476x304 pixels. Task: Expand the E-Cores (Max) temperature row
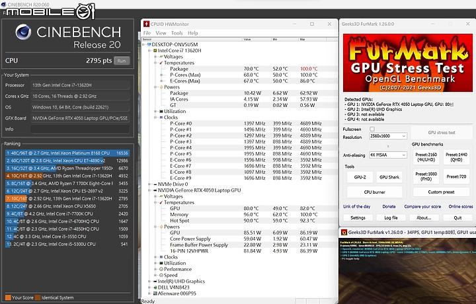161,81
